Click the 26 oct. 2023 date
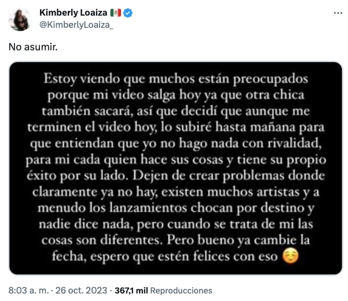The image size is (348, 301). point(81,291)
